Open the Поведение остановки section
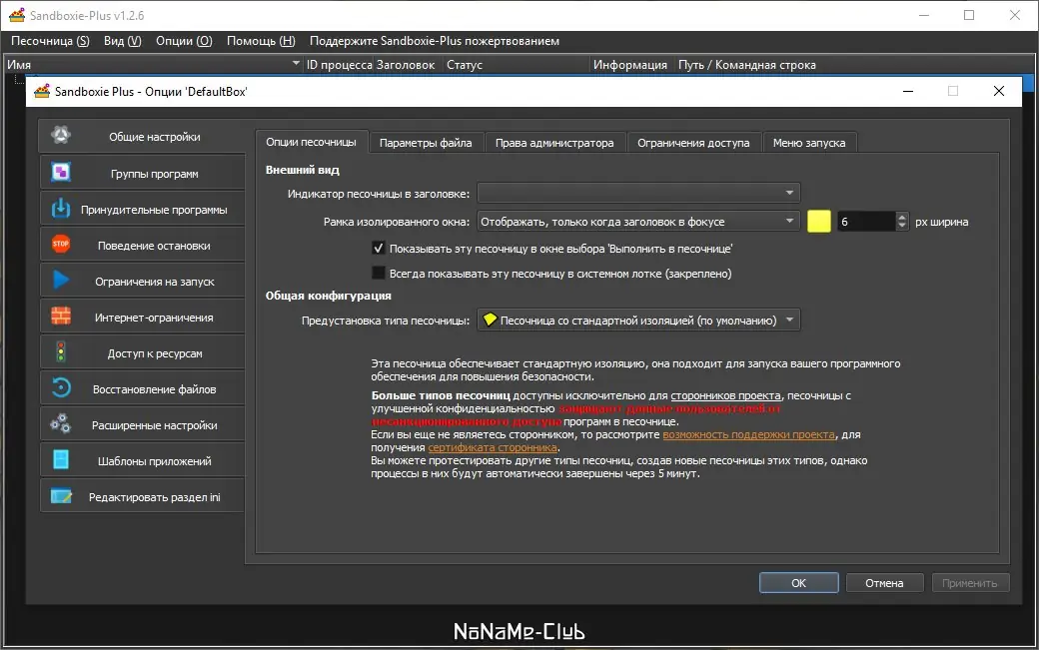 (x=142, y=245)
